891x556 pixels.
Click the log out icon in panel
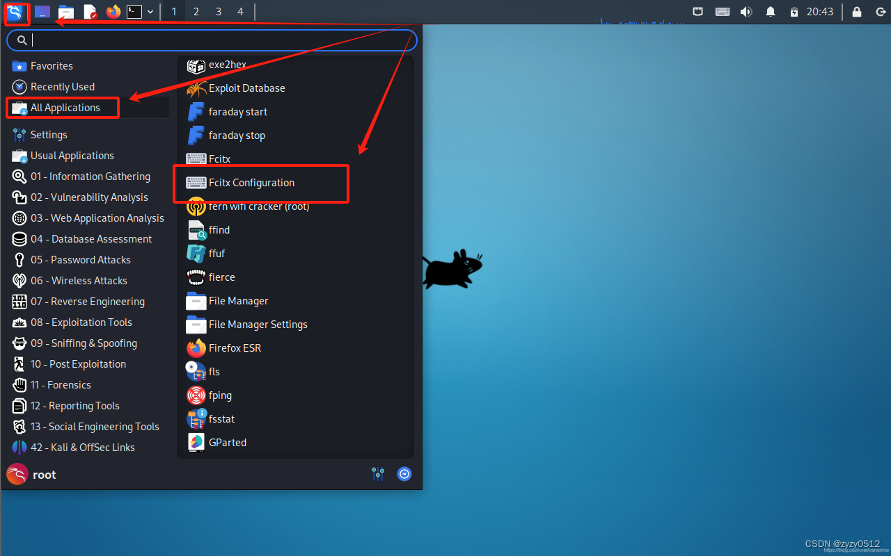coord(881,12)
